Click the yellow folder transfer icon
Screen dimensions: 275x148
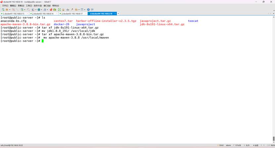coord(76,10)
